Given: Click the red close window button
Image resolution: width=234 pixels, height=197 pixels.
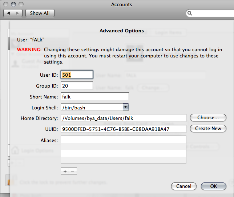Looking at the screenshot, I should pos(6,4).
